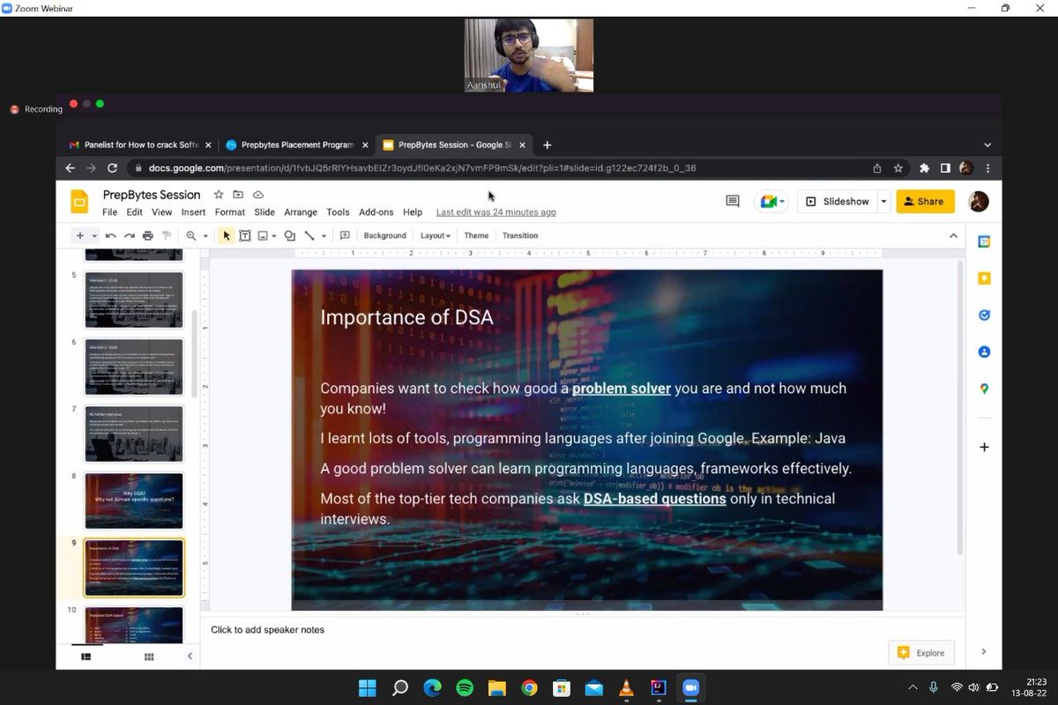Open Last edit was 24 minutes ago link
The width and height of the screenshot is (1058, 705).
click(x=495, y=212)
